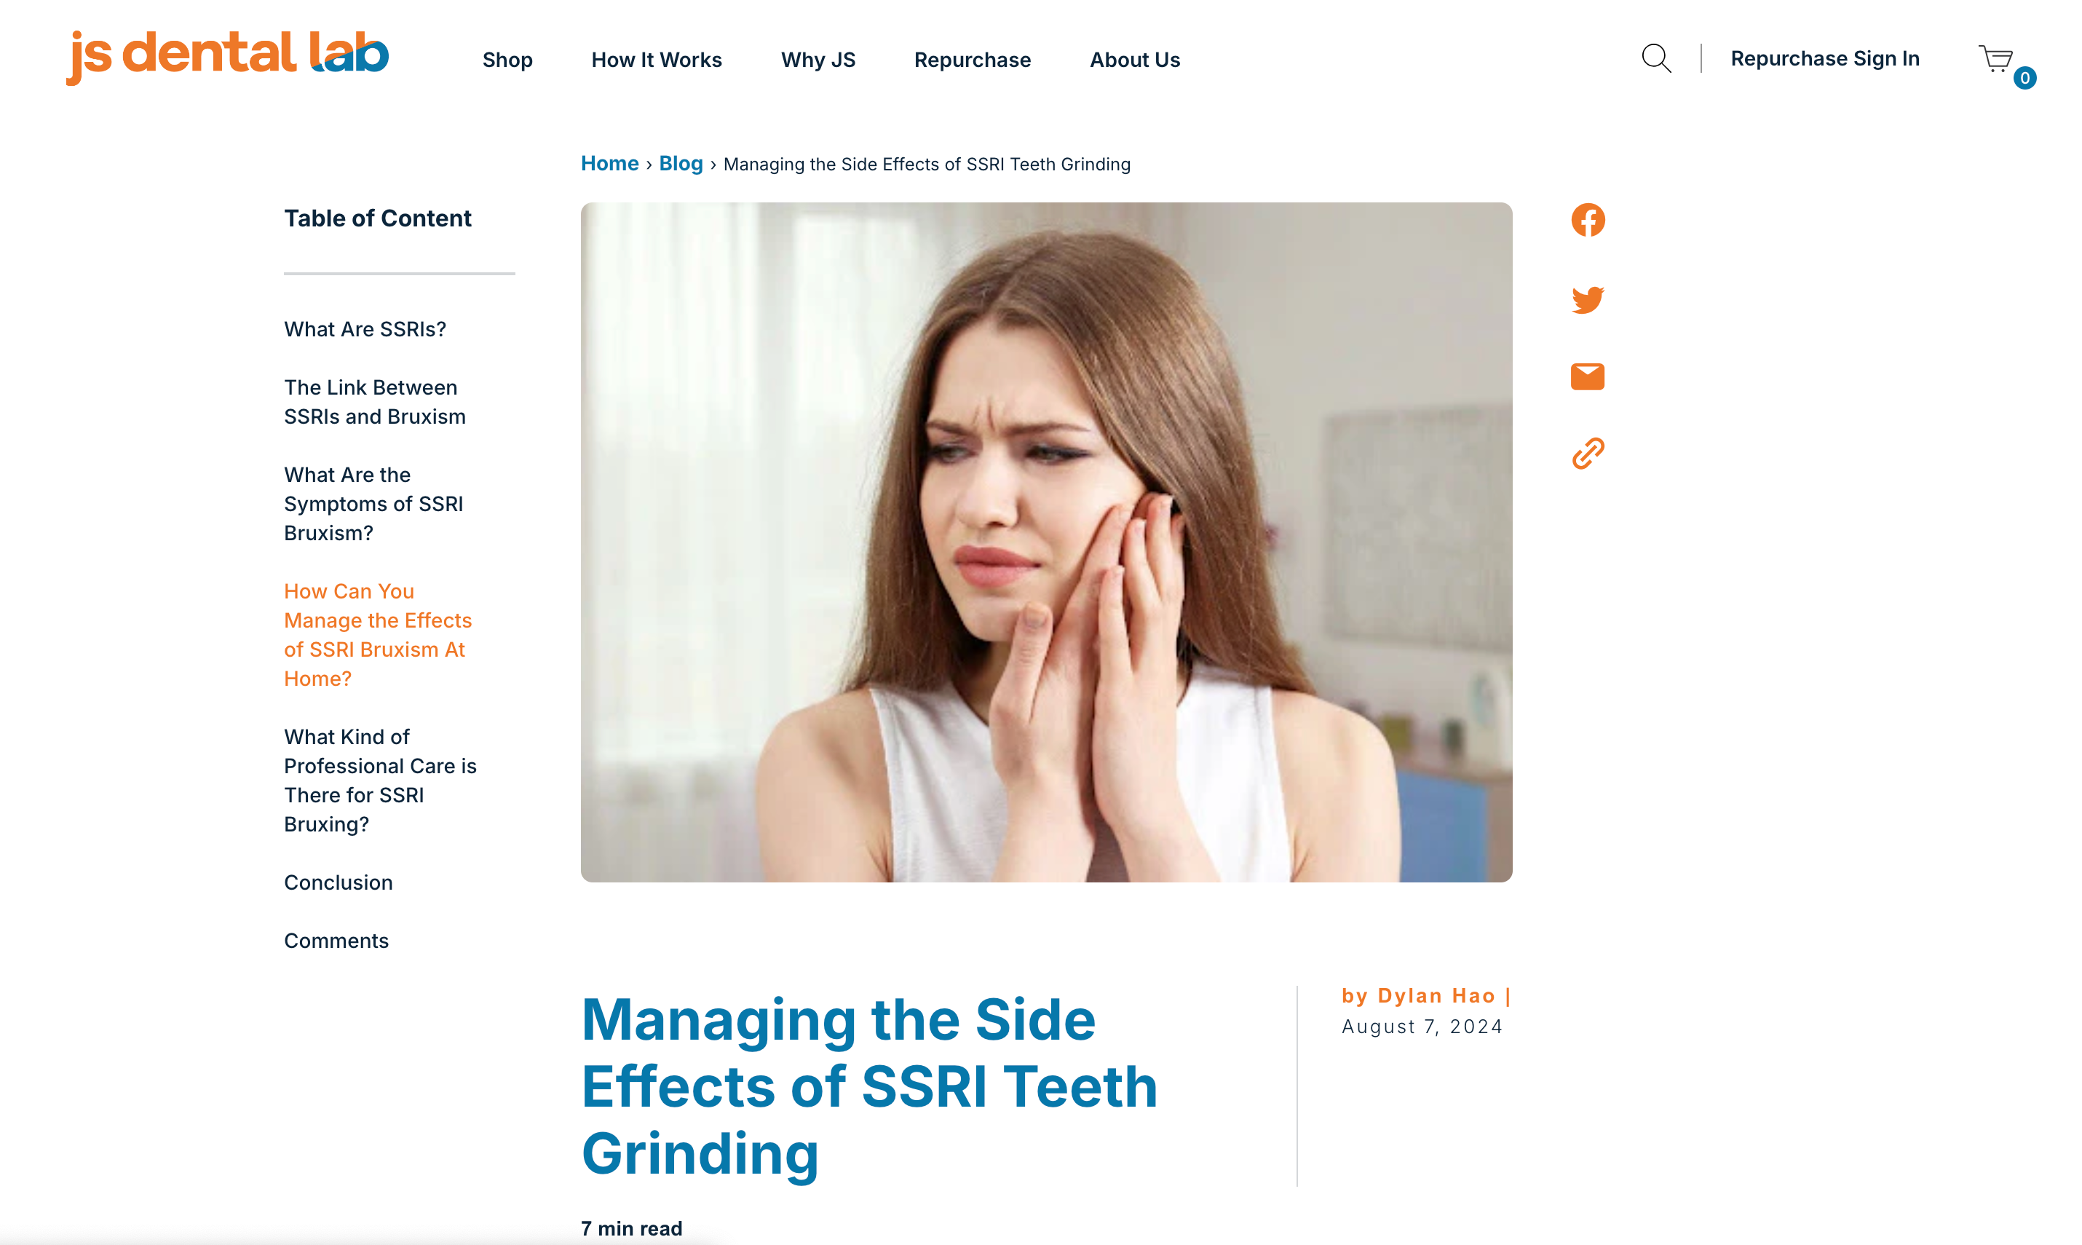This screenshot has width=2082, height=1245.
Task: Jump to What Are SSRIs? section
Action: (x=365, y=329)
